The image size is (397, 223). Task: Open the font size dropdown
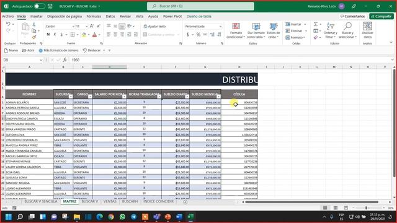tap(87, 26)
